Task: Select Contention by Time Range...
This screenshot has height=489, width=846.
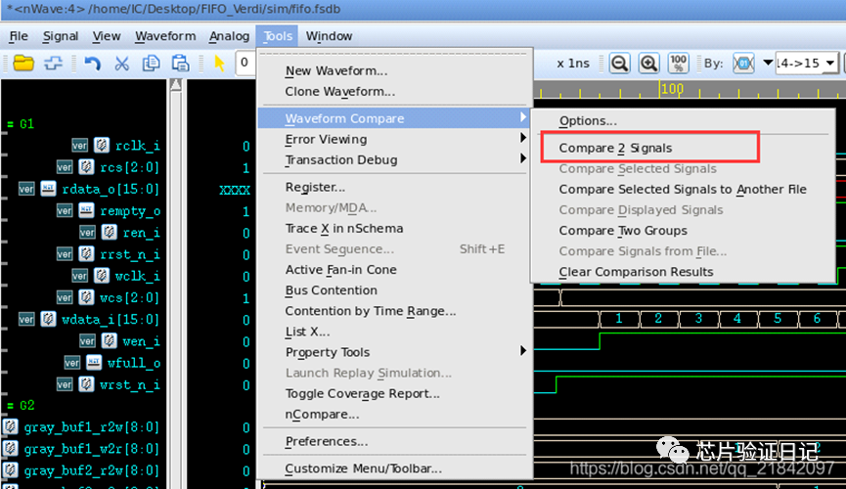Action: (371, 311)
